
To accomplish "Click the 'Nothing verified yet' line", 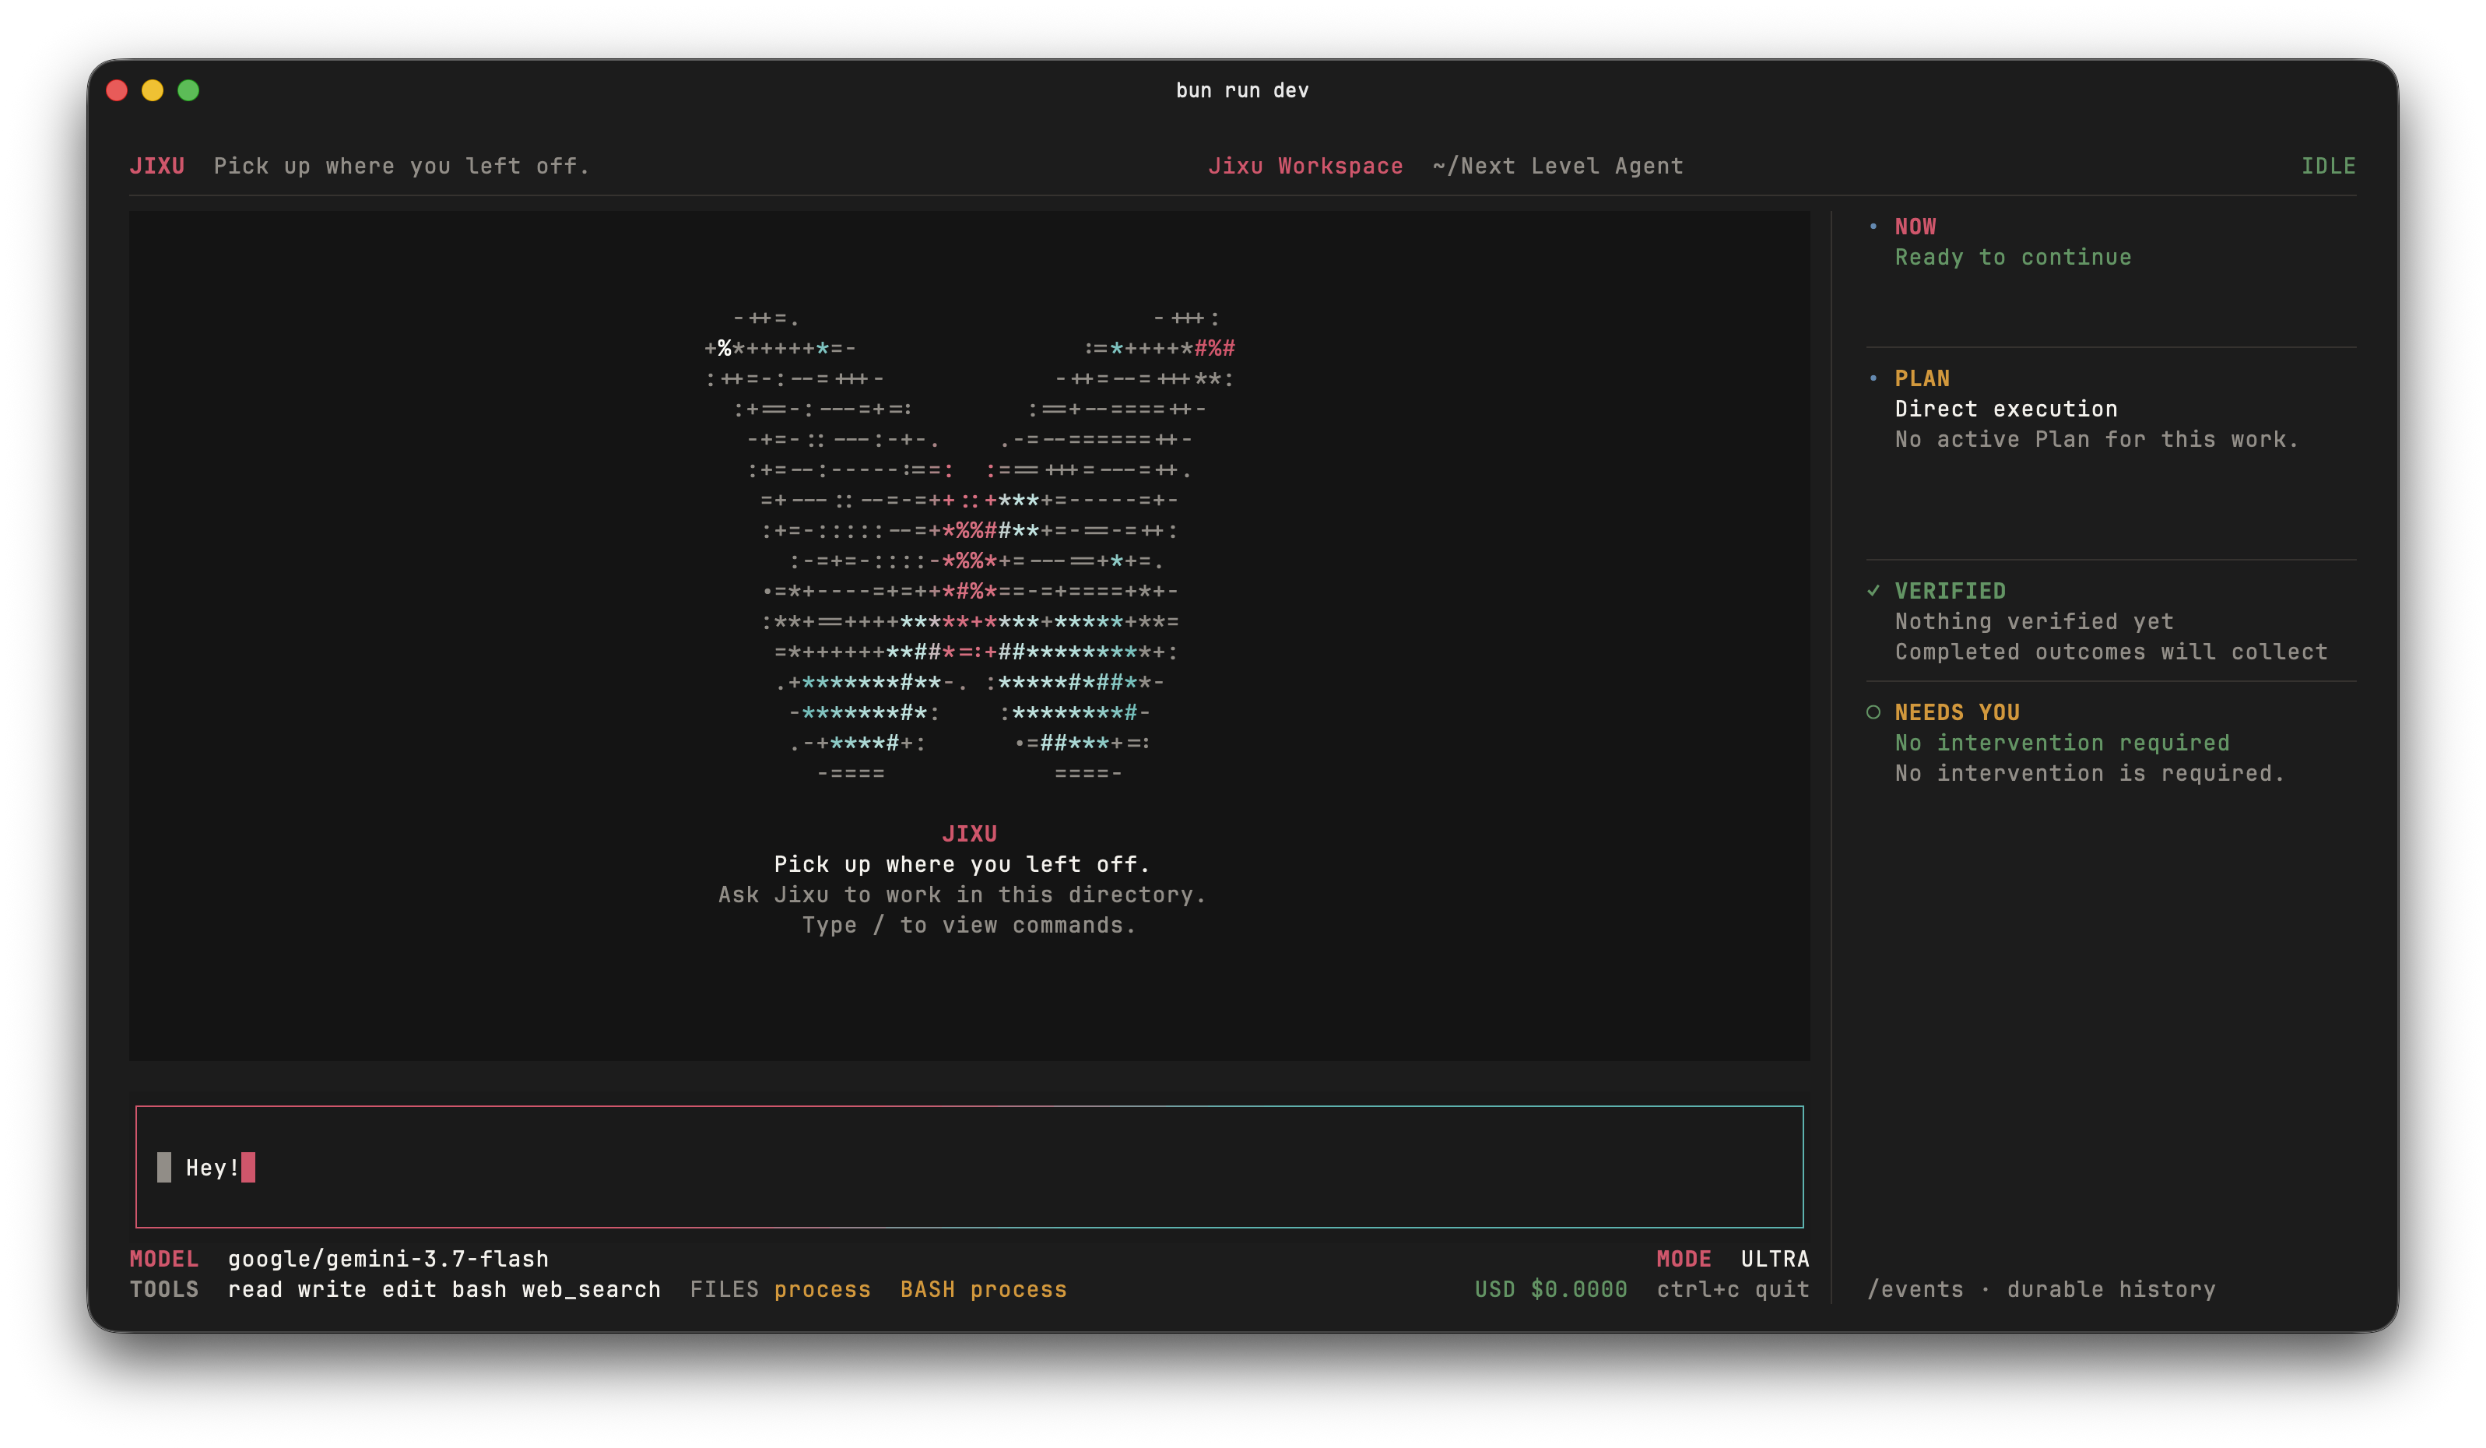I will pyautogui.click(x=2033, y=621).
